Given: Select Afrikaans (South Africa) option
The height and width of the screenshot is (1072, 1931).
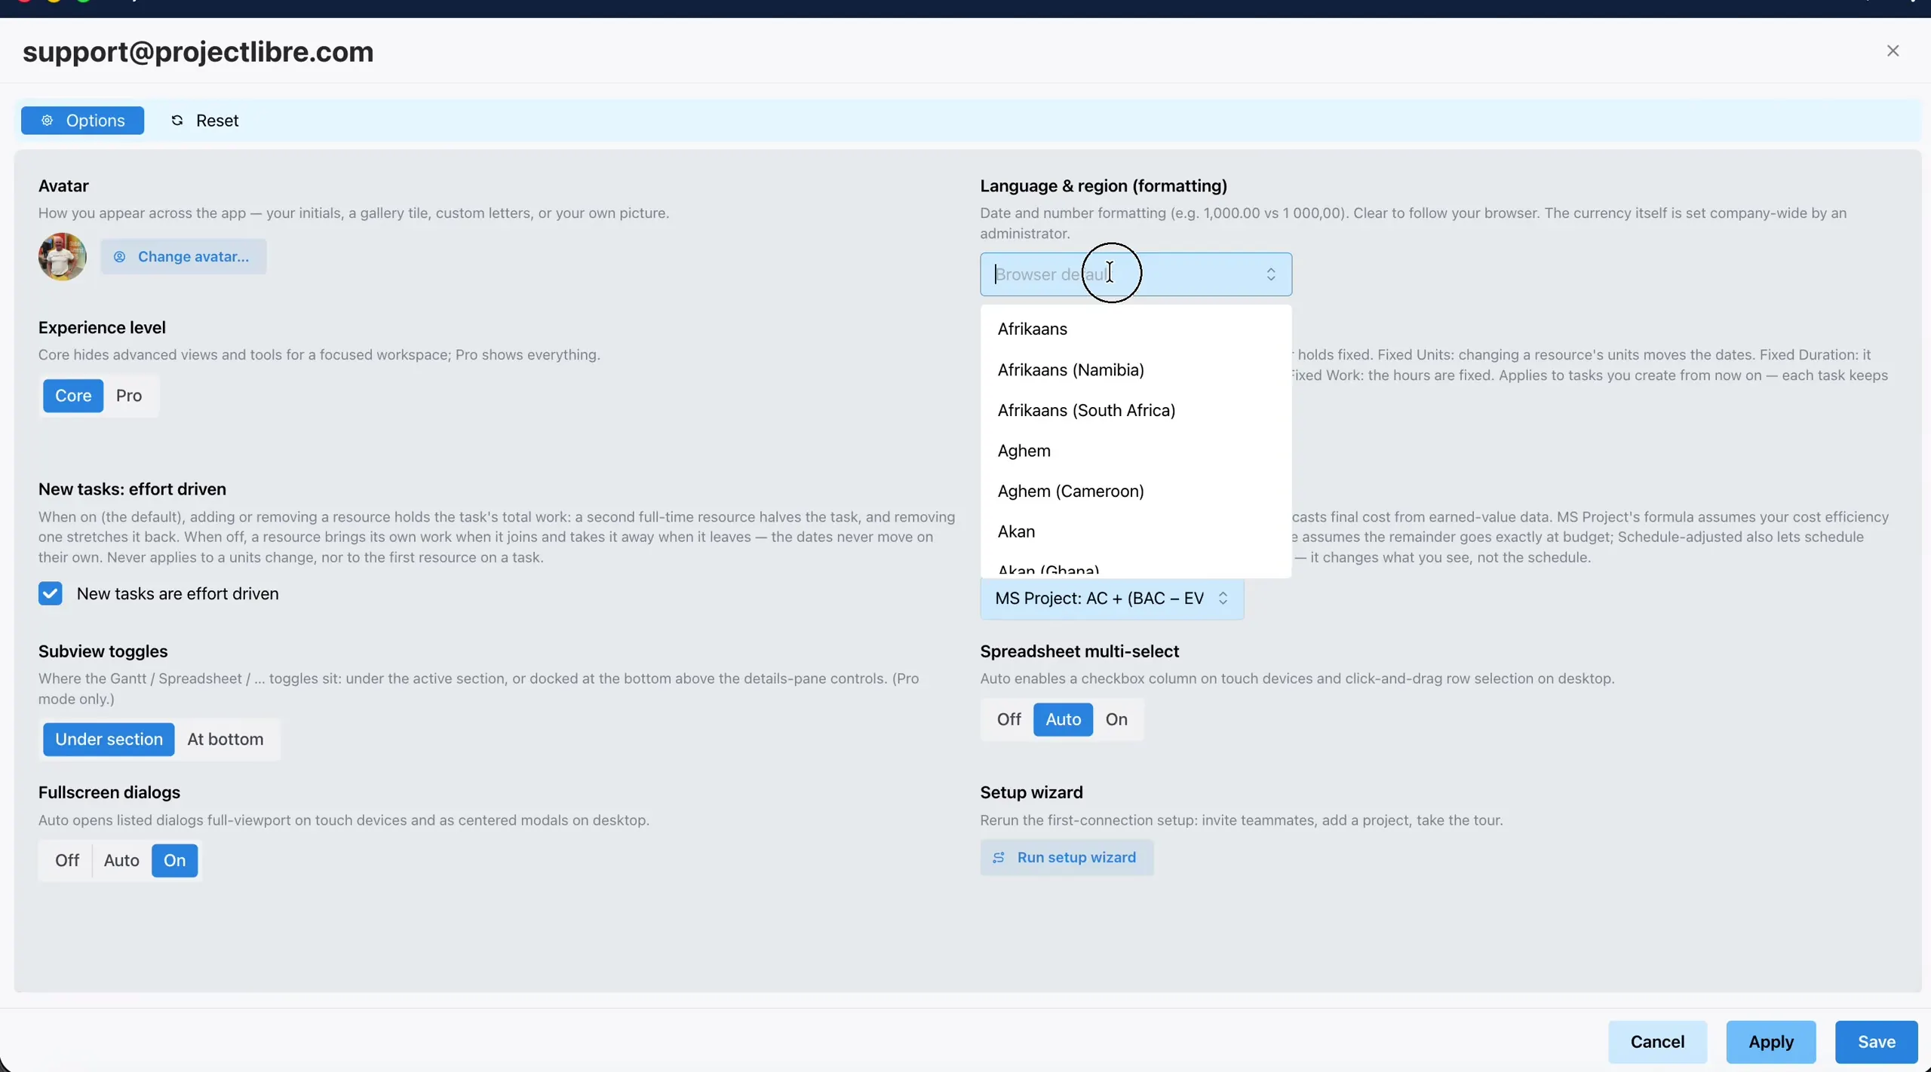Looking at the screenshot, I should click(1136, 411).
